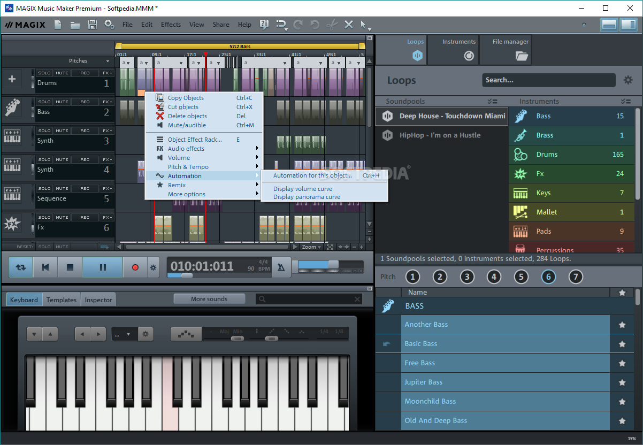Open Zoom dropdown below timeline

coord(311,247)
